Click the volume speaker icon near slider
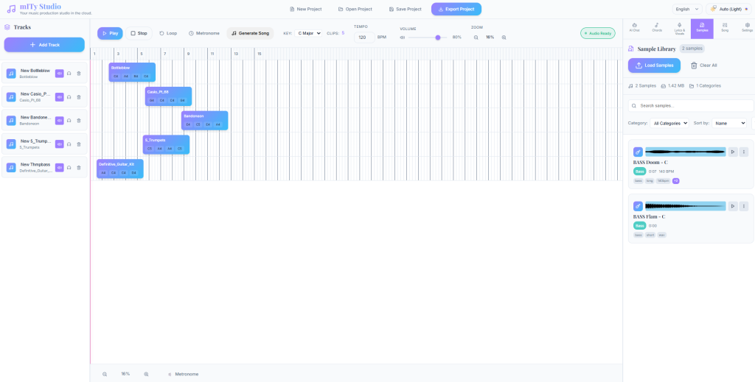Screen dimensions: 755x382 (403, 37)
